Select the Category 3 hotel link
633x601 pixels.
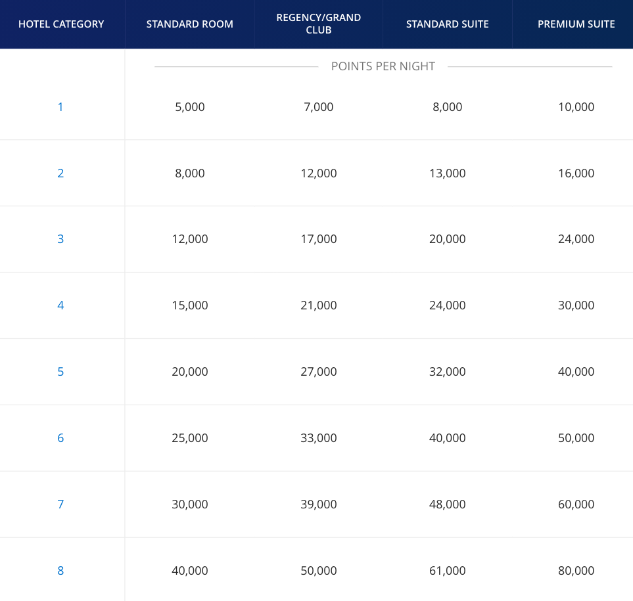click(x=60, y=239)
